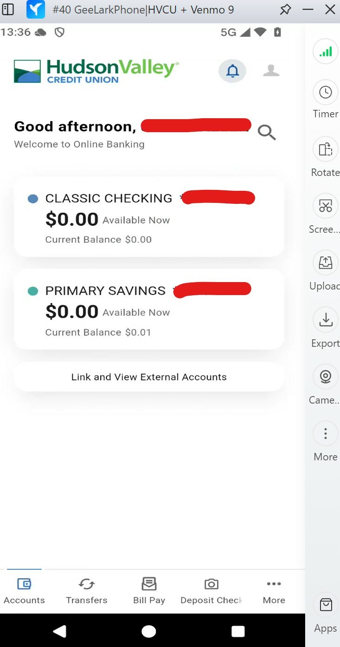Rotate the phone screen
The width and height of the screenshot is (340, 647).
(325, 157)
